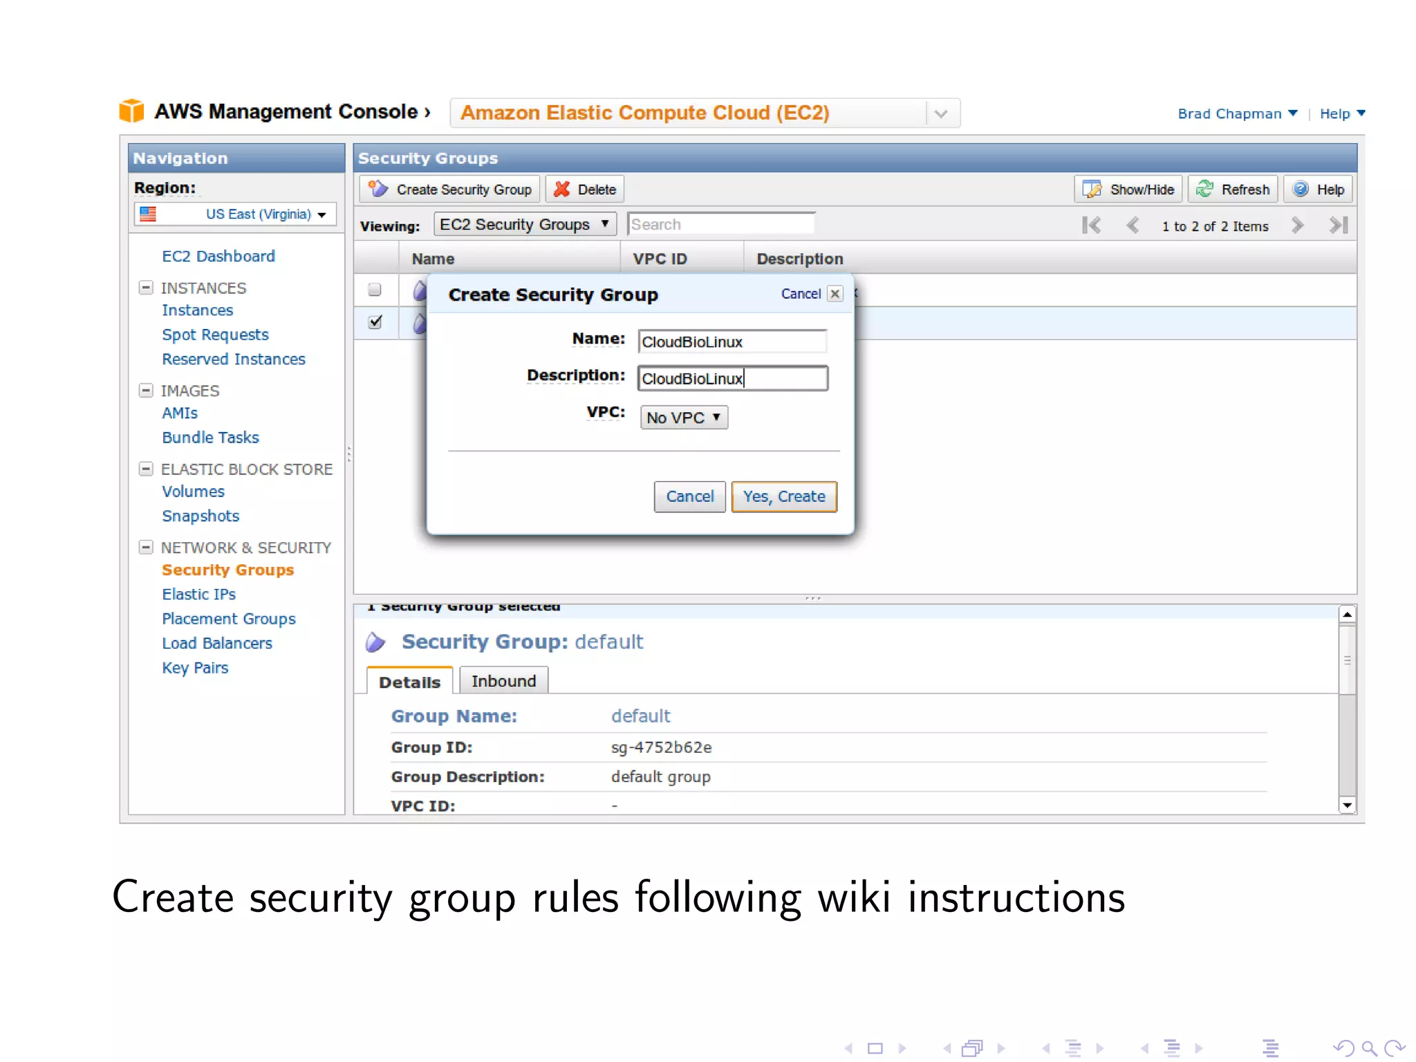Open the US East (Virginia) region dropdown
This screenshot has width=1416, height=1062.
(x=235, y=214)
